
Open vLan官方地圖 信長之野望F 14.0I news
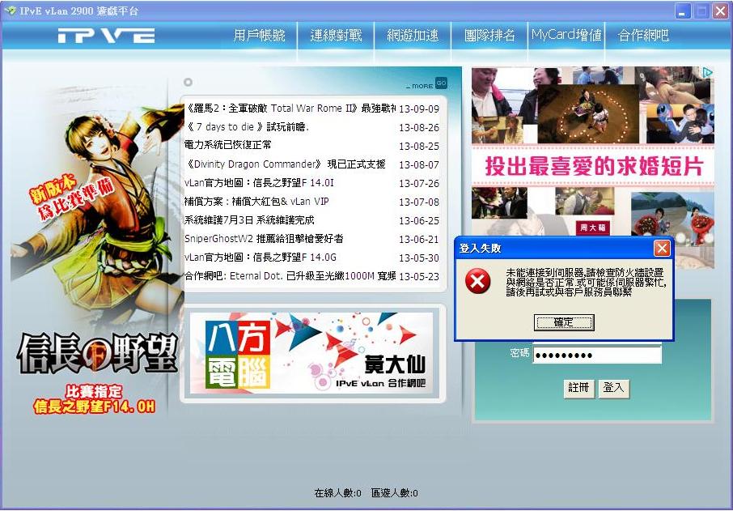click(x=259, y=183)
